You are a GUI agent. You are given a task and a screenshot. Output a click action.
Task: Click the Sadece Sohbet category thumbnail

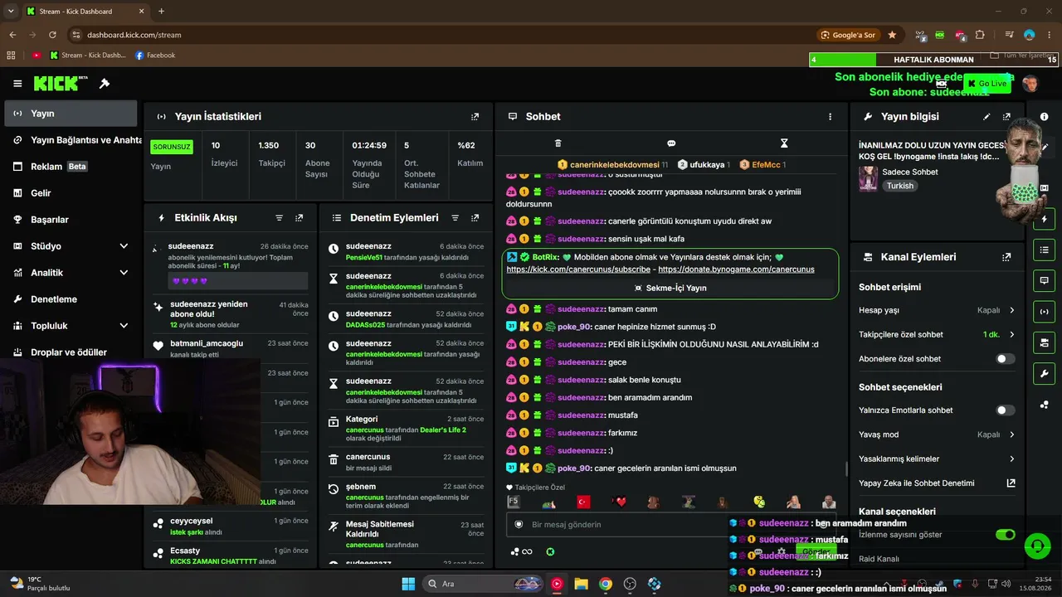coord(869,179)
